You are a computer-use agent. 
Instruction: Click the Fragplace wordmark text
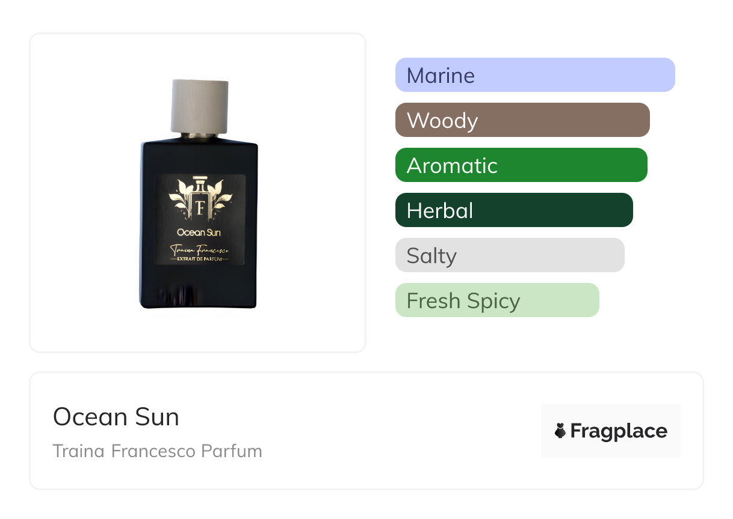[x=619, y=431]
